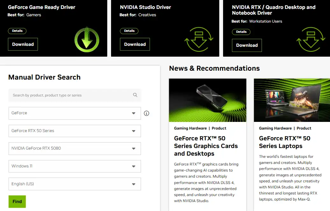Click Gaming Hardware | Product label on laptops card

pos(285,128)
